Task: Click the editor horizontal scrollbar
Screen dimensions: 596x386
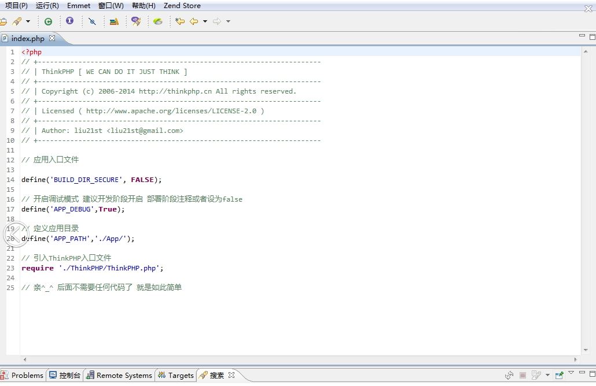Action: tap(289, 359)
